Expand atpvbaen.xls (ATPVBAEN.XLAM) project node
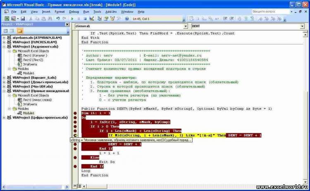This screenshot has width=310, height=191. pos(4,38)
